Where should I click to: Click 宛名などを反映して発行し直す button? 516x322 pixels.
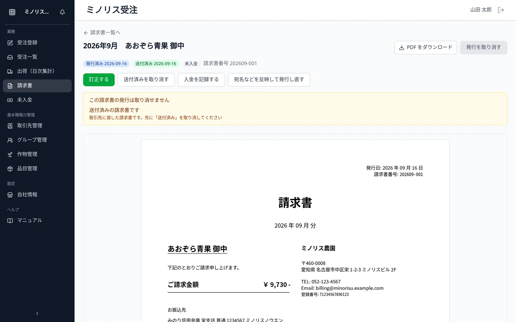(269, 80)
